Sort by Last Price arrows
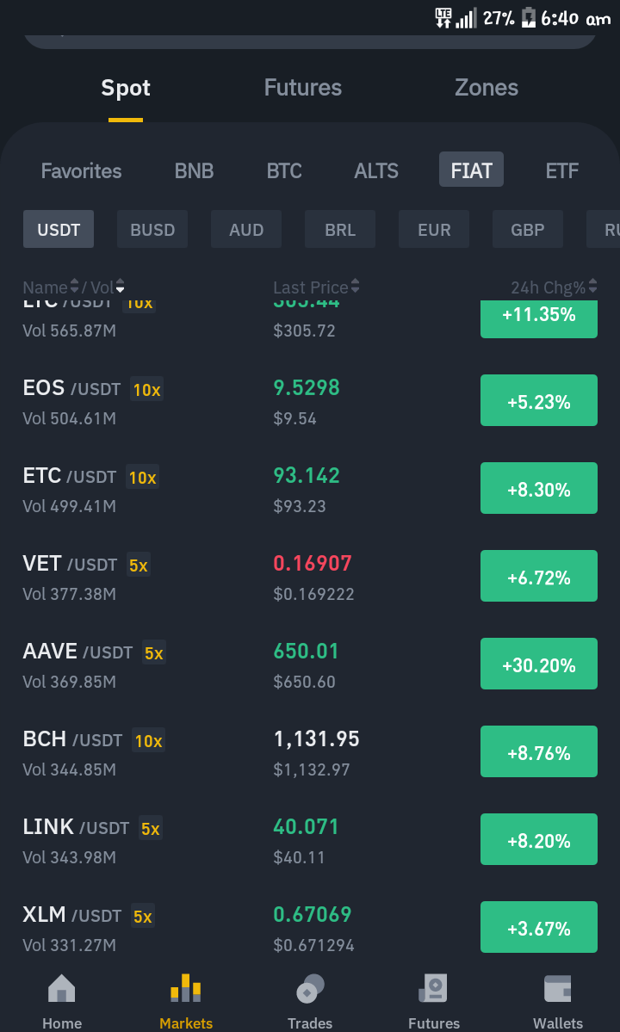This screenshot has height=1032, width=620. pos(356,287)
